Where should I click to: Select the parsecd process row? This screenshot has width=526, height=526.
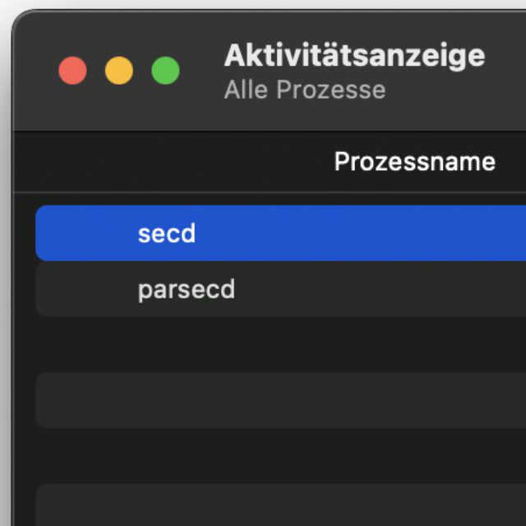[279, 289]
